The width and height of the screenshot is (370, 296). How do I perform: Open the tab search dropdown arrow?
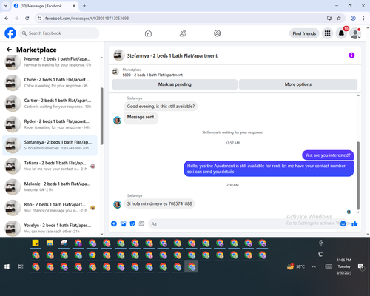[6, 6]
